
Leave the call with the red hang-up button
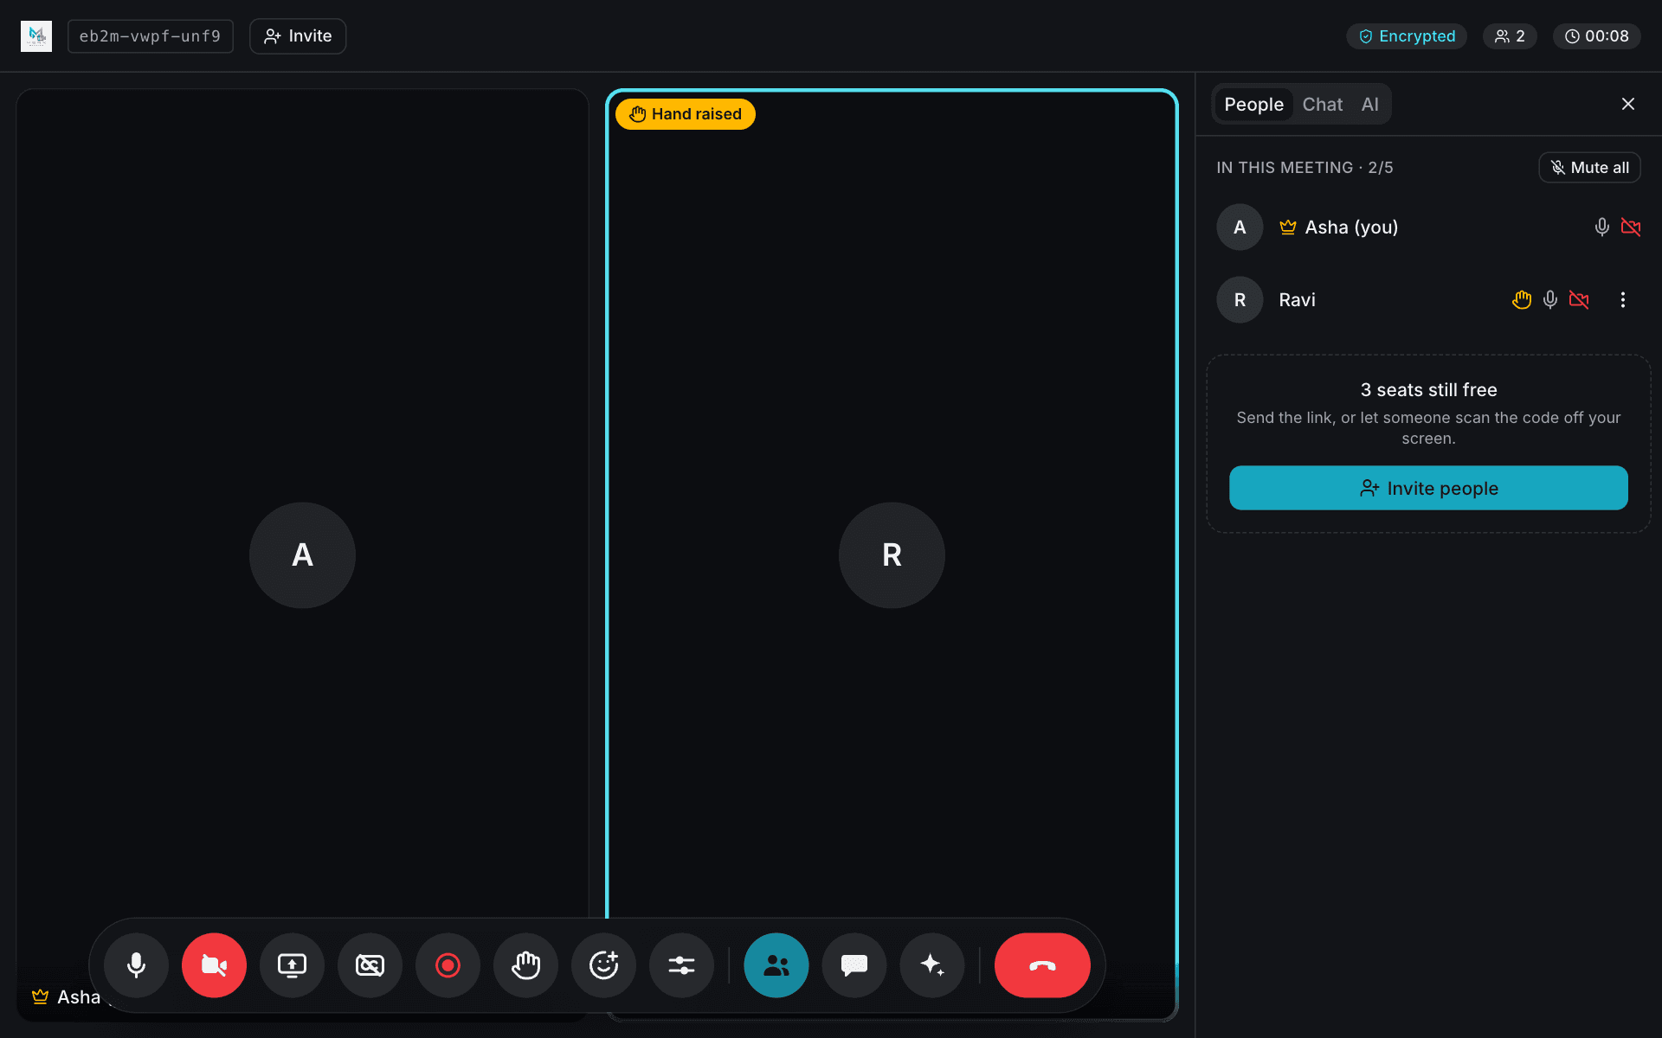coord(1042,965)
